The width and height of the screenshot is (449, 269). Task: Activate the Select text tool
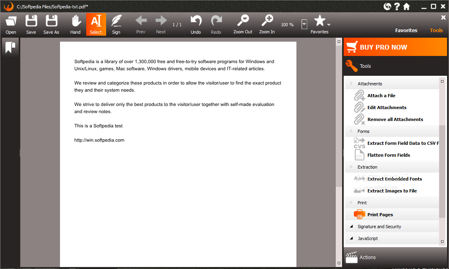coord(96,24)
